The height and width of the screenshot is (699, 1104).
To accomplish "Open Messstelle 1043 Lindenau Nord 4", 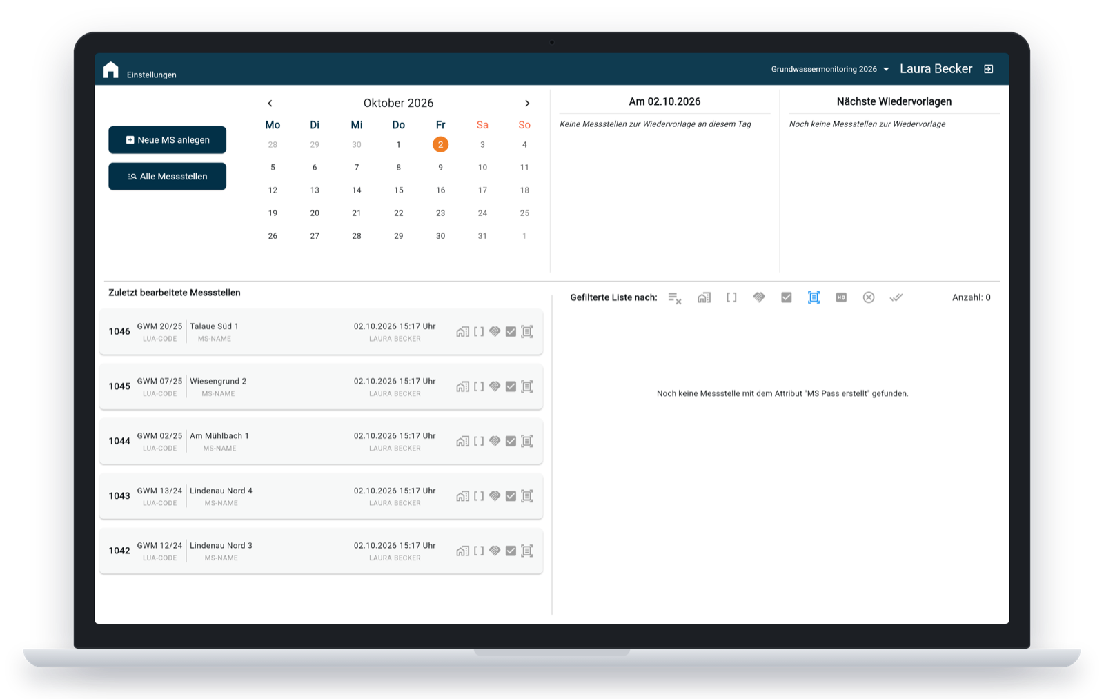I will coord(321,496).
